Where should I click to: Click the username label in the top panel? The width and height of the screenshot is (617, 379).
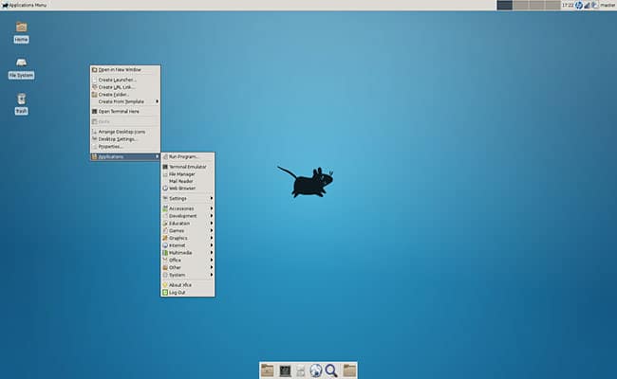(x=608, y=5)
